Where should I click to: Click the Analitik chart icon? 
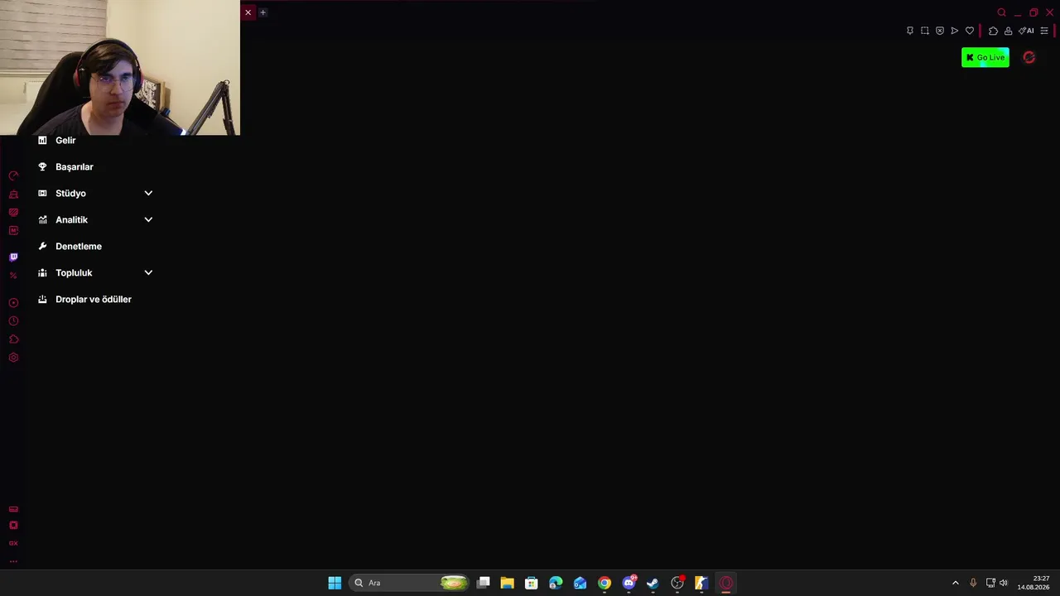click(42, 220)
